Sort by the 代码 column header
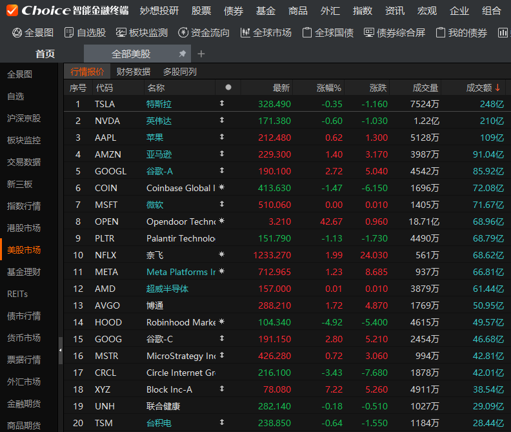 click(x=105, y=88)
